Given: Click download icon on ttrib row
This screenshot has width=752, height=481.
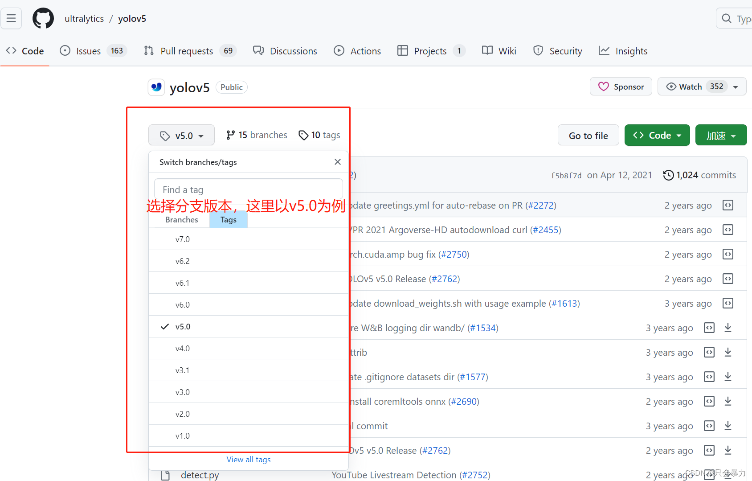Looking at the screenshot, I should [x=728, y=352].
